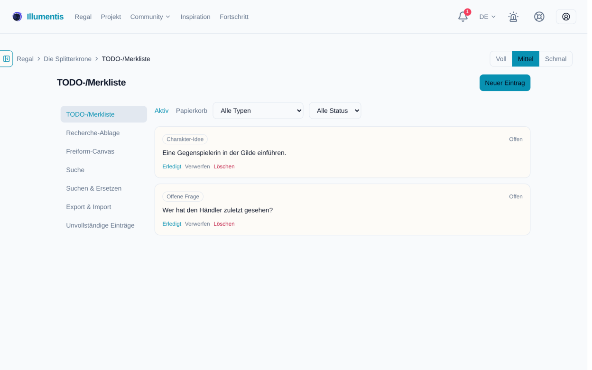Delete the Offene Frage entry via Löschen

tap(224, 224)
